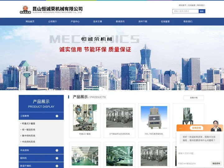Viewport: 224px width, 168px height.
Task: Open 技术文章 in the navigation bar
Action: coord(98,21)
